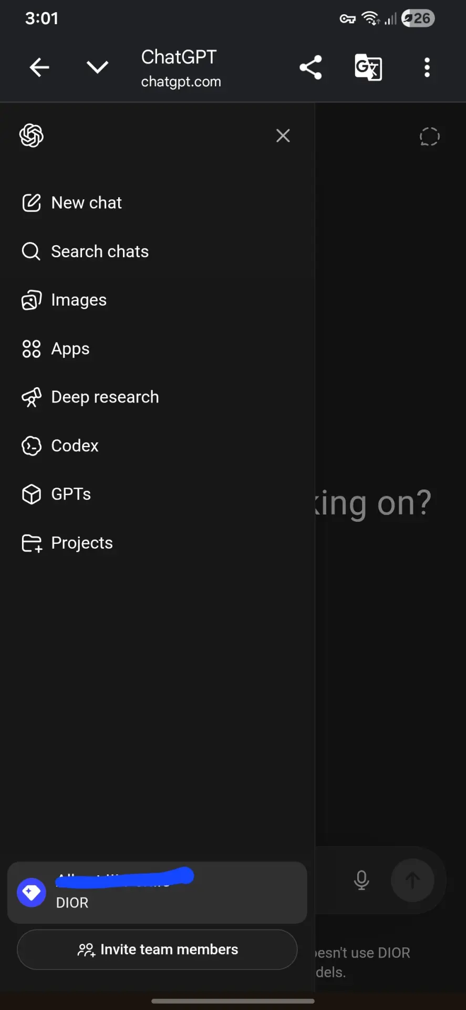
Task: Tap the send arrow button
Action: (412, 880)
